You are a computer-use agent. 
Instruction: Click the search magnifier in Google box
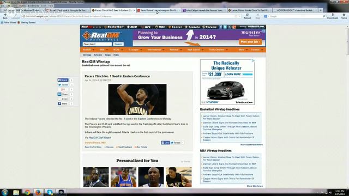coord(324,16)
